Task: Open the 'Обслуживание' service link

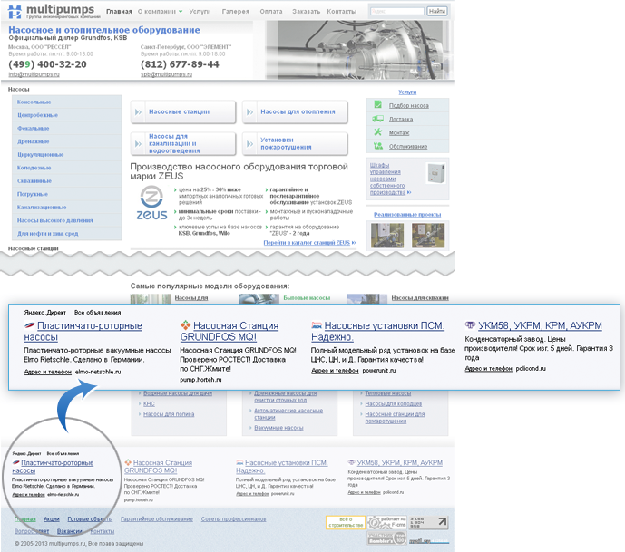Action: [408, 146]
